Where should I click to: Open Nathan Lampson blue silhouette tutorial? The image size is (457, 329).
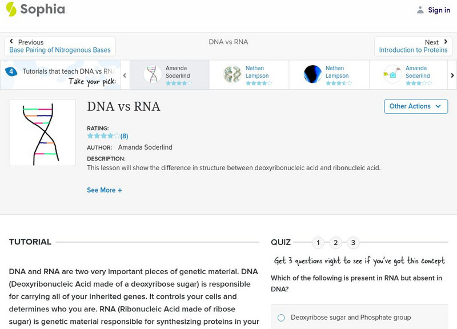click(x=312, y=75)
